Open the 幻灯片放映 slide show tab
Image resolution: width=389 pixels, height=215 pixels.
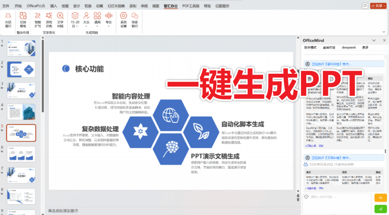point(116,6)
